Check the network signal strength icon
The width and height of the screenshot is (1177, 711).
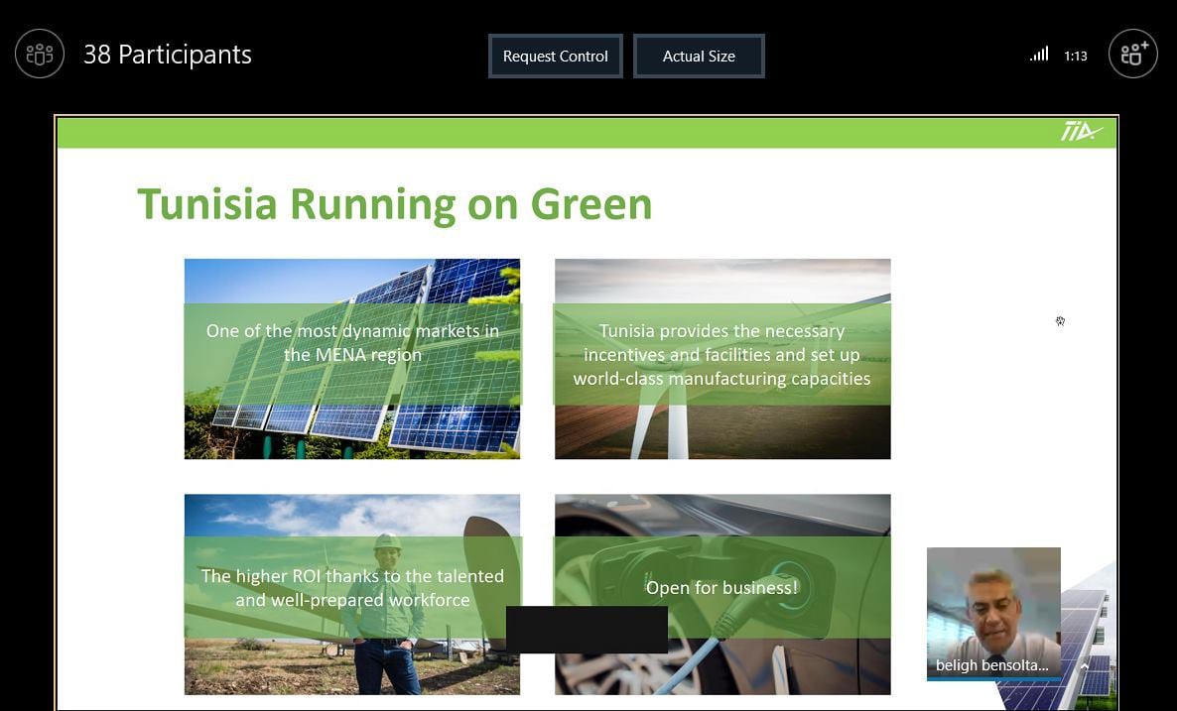coord(1039,55)
